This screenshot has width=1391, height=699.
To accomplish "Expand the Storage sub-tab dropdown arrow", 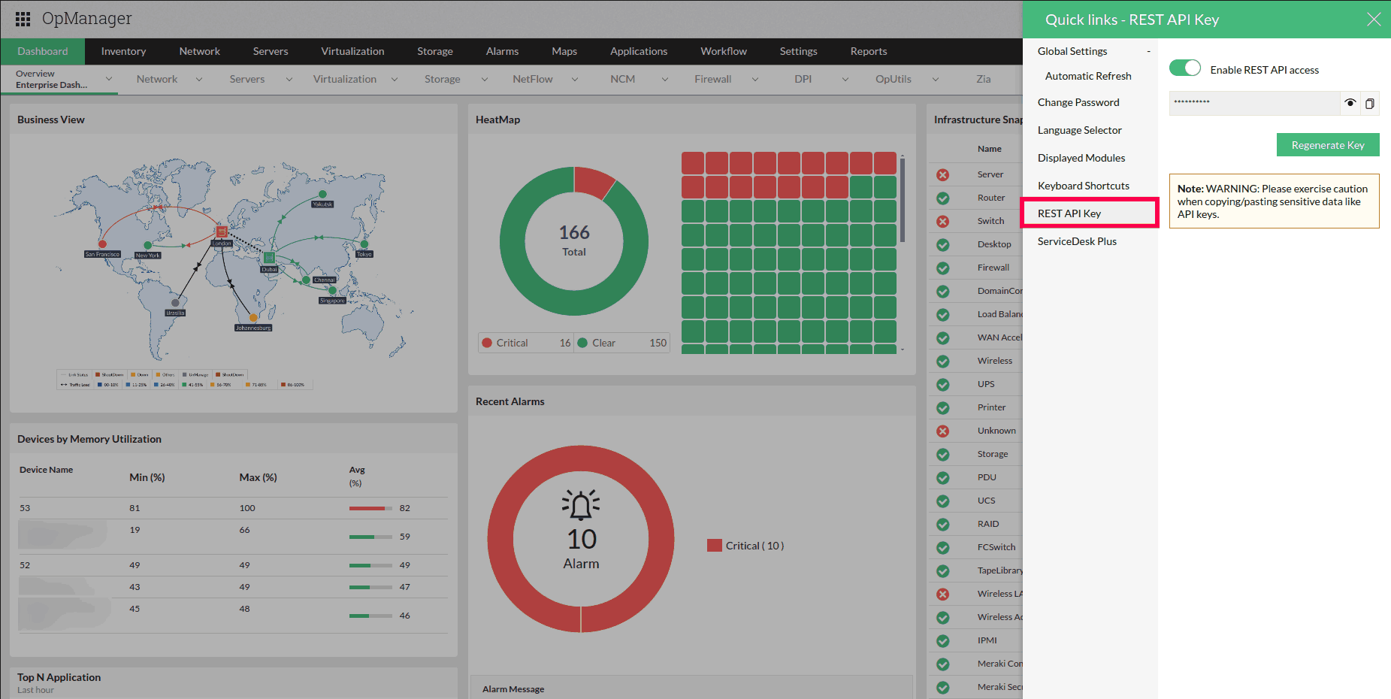I will [x=485, y=79].
